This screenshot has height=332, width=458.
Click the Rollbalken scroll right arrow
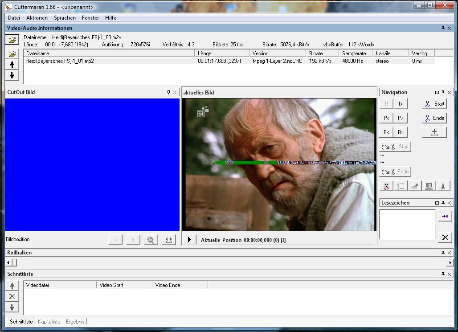450,263
